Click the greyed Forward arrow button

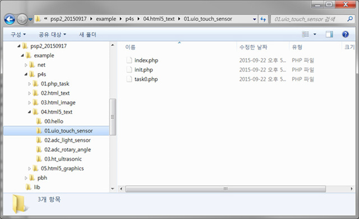point(22,19)
